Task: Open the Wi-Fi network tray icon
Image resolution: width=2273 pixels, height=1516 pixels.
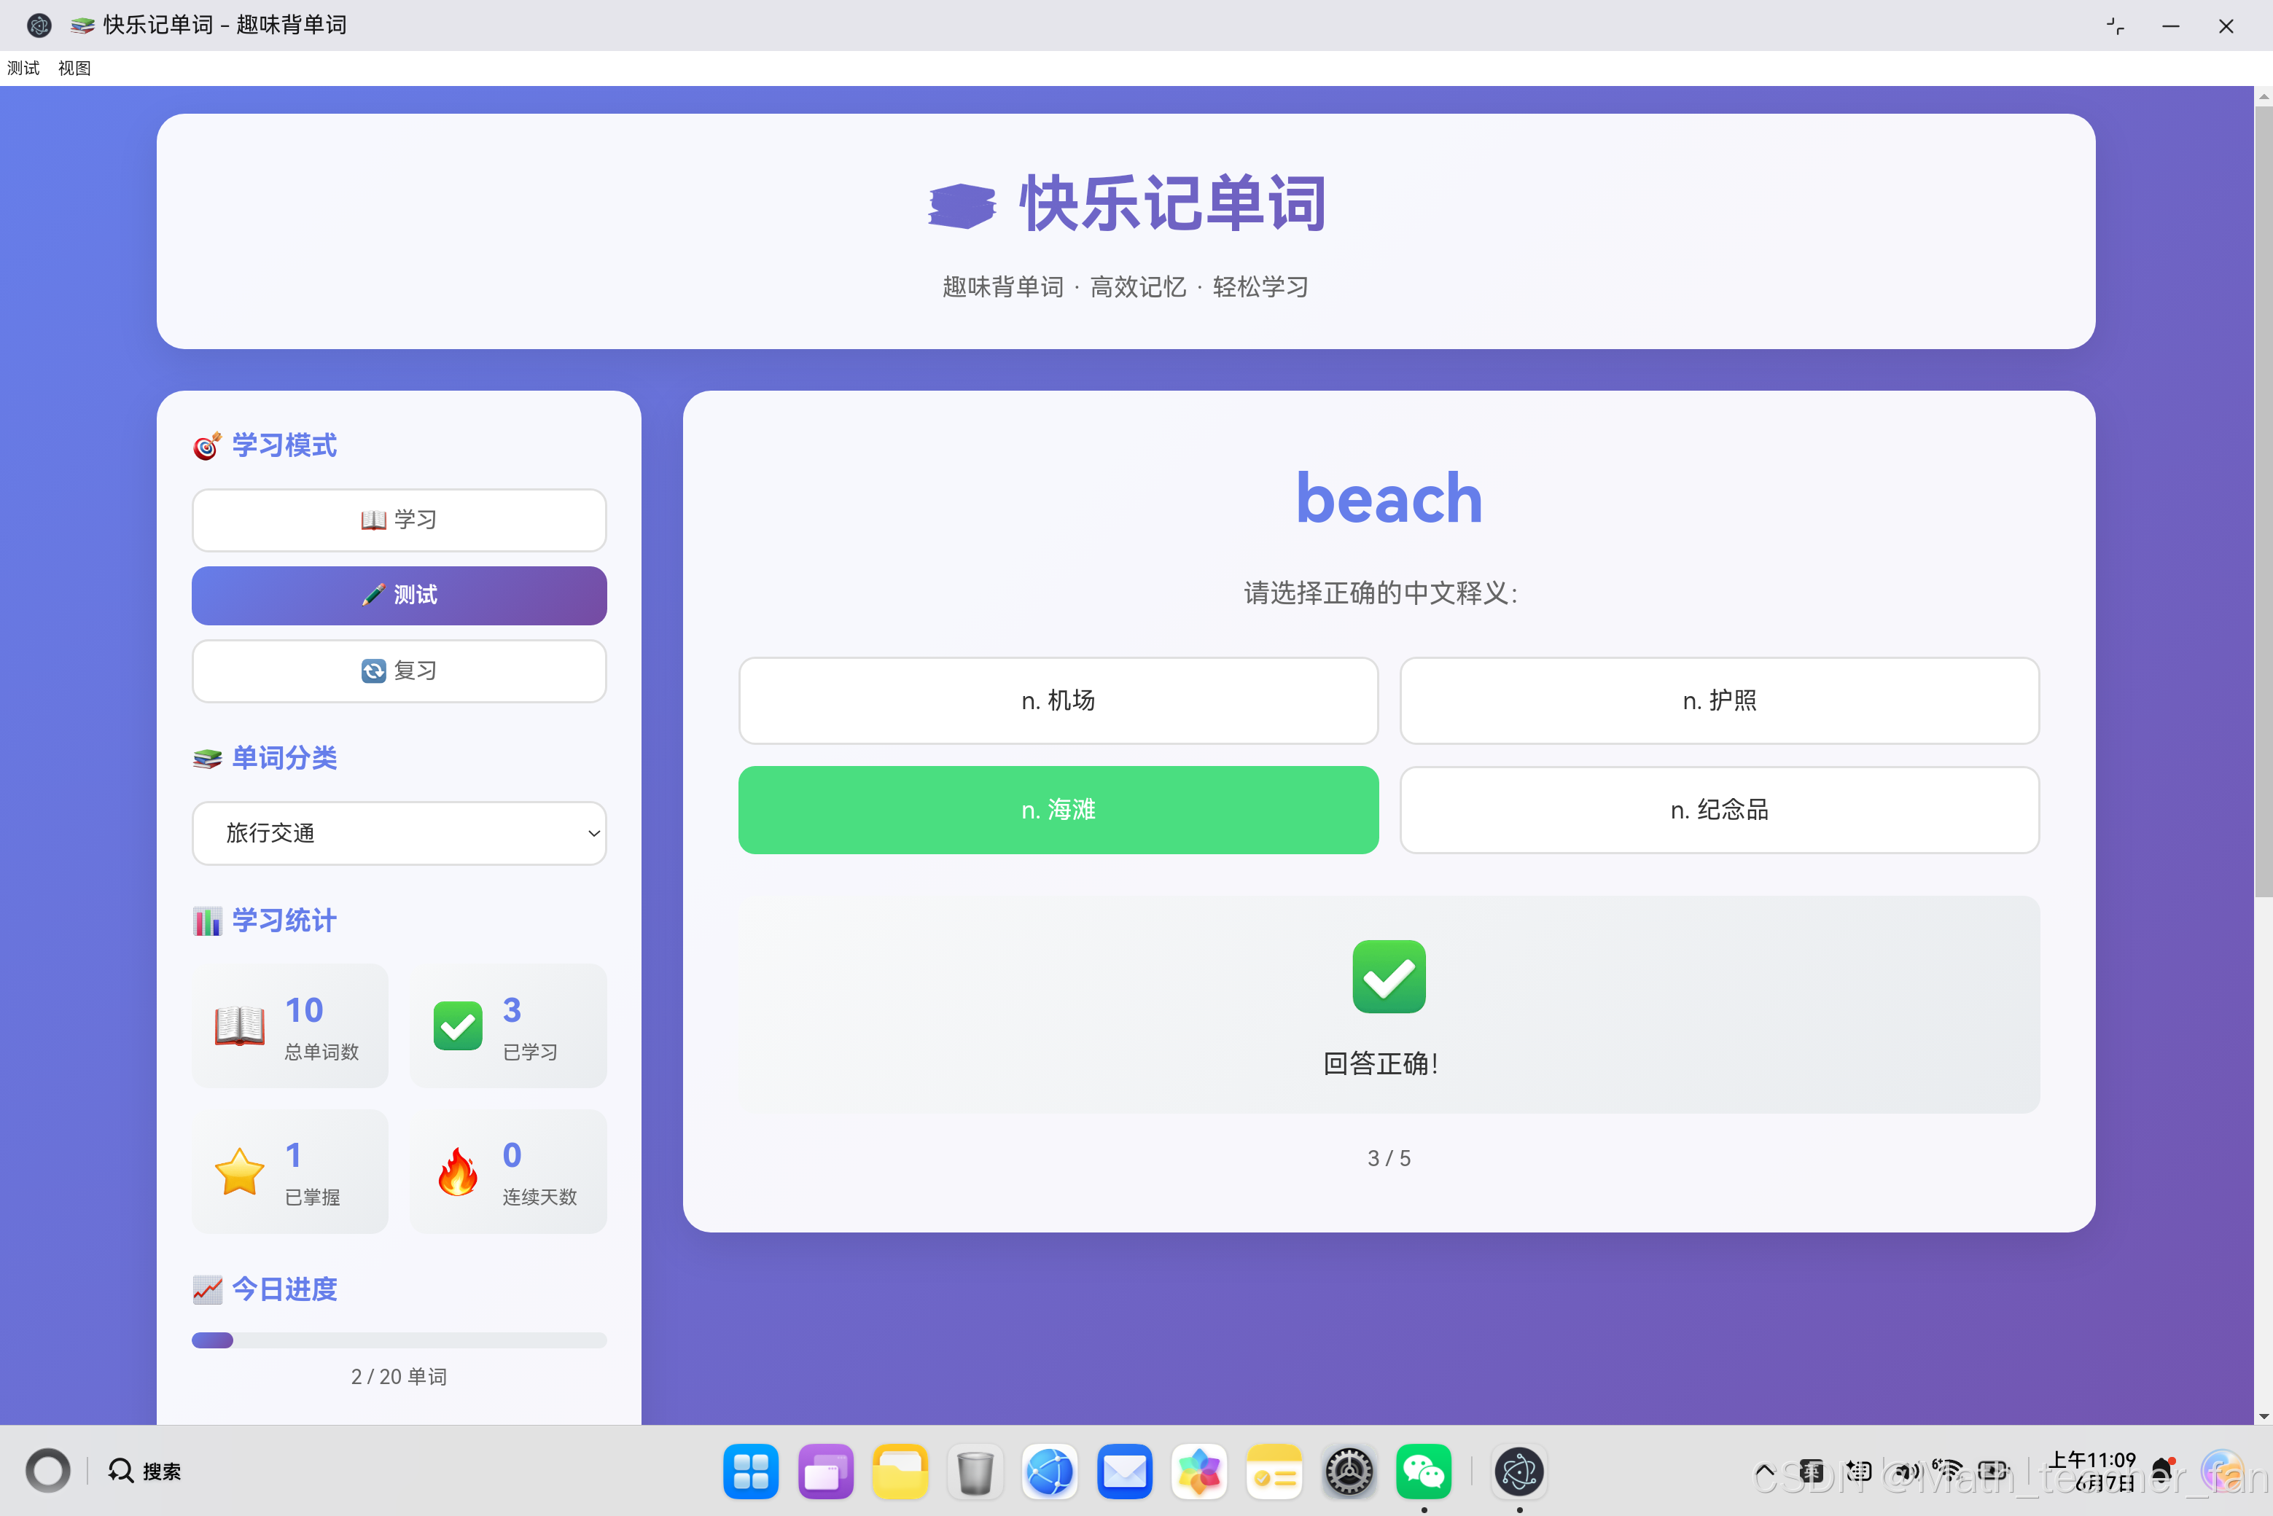Action: (1947, 1471)
